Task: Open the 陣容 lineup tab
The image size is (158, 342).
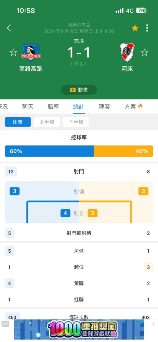Action: pyautogui.click(x=104, y=107)
